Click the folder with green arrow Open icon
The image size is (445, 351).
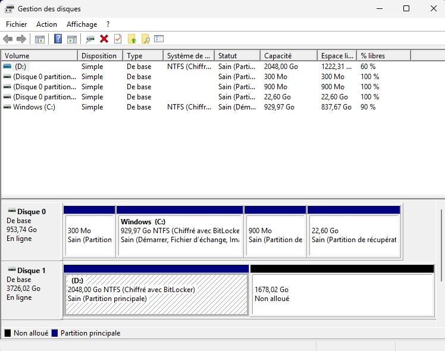coord(131,39)
